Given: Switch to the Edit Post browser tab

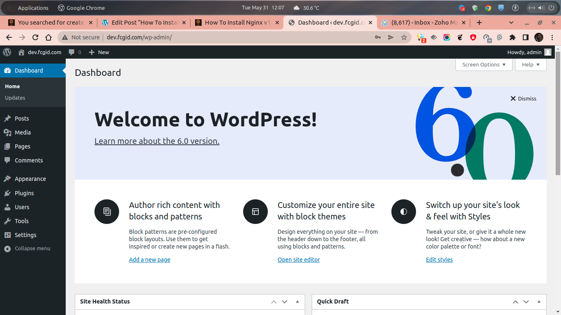Looking at the screenshot, I should (145, 23).
